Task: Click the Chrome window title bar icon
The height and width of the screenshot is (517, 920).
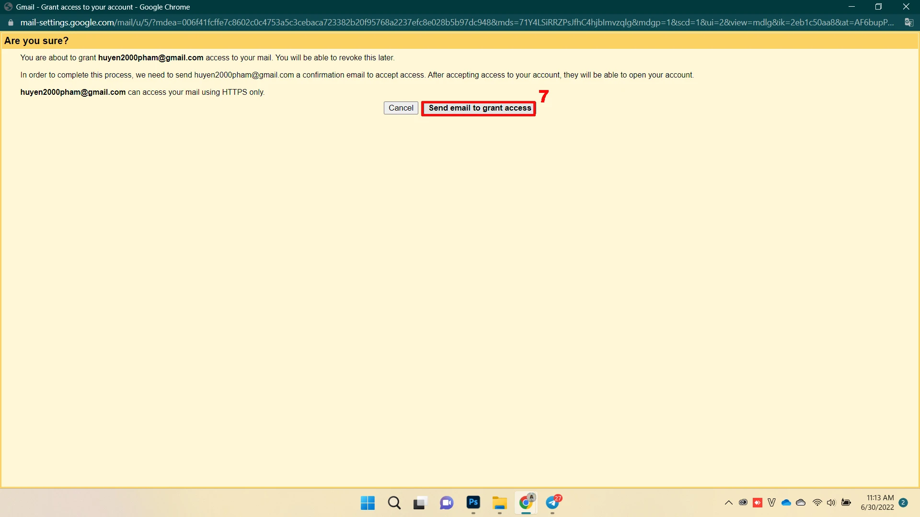Action: point(8,7)
